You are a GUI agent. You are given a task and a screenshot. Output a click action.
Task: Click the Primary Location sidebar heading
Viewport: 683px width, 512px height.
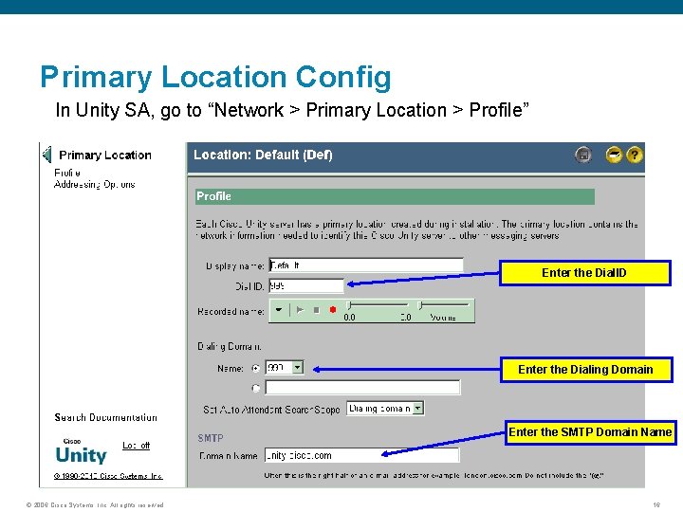click(105, 155)
